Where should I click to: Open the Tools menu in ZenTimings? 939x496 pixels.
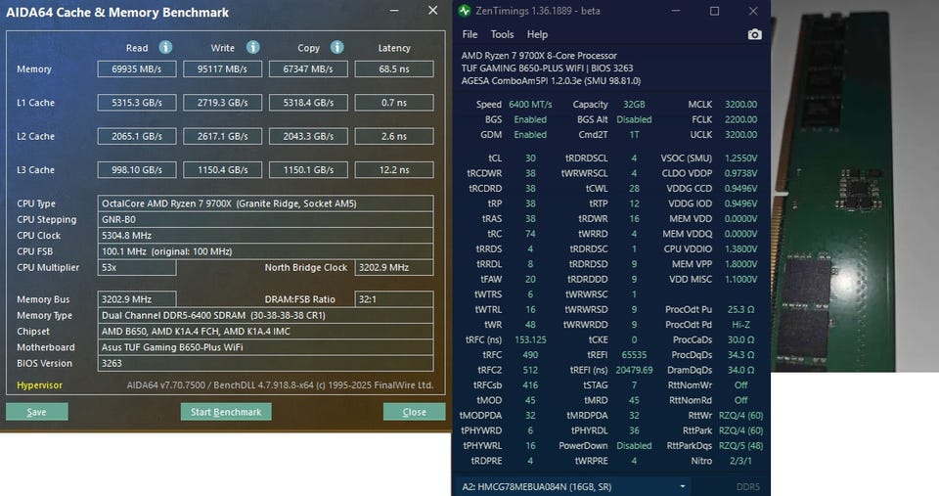point(502,35)
